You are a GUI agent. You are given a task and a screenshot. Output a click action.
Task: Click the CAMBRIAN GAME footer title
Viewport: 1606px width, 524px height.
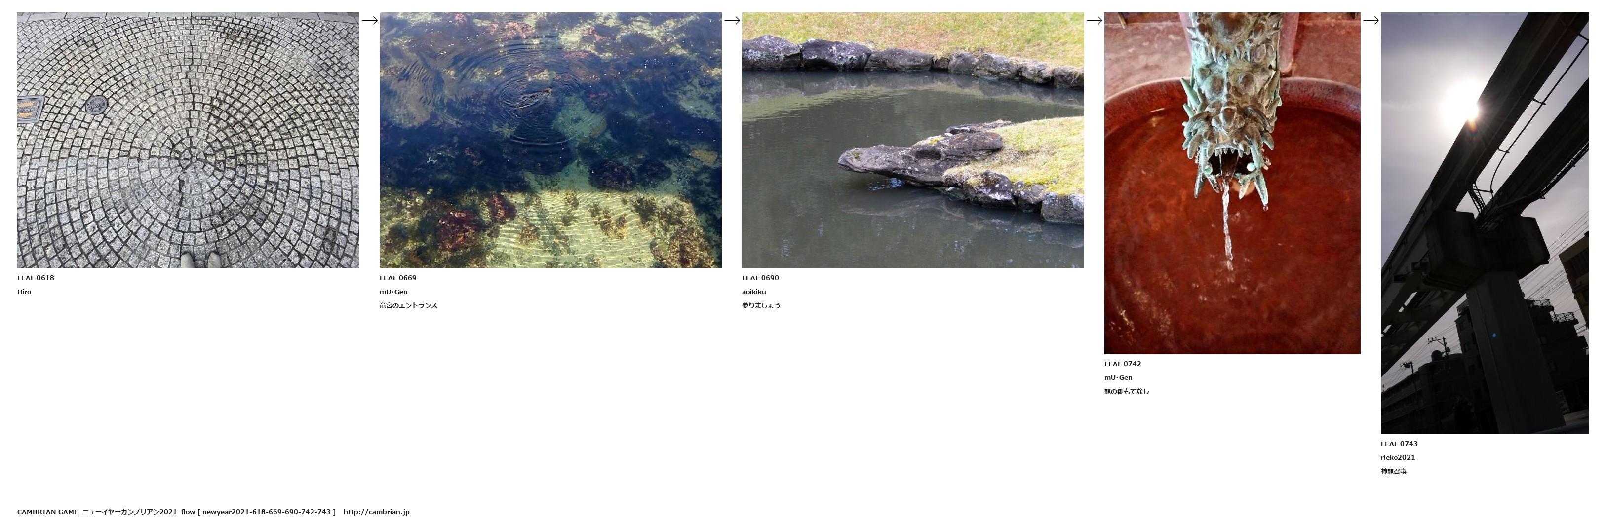47,512
